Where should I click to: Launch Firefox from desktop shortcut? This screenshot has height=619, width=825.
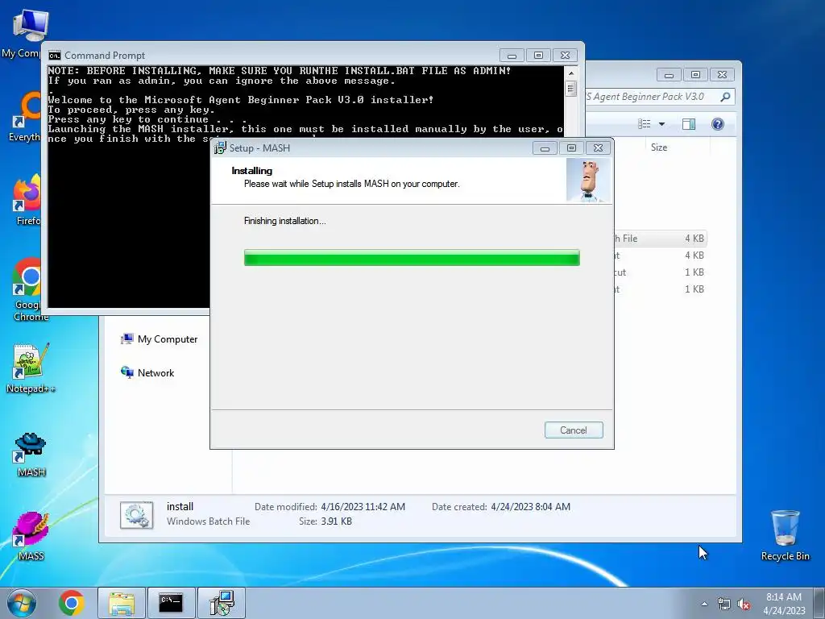[x=27, y=200]
